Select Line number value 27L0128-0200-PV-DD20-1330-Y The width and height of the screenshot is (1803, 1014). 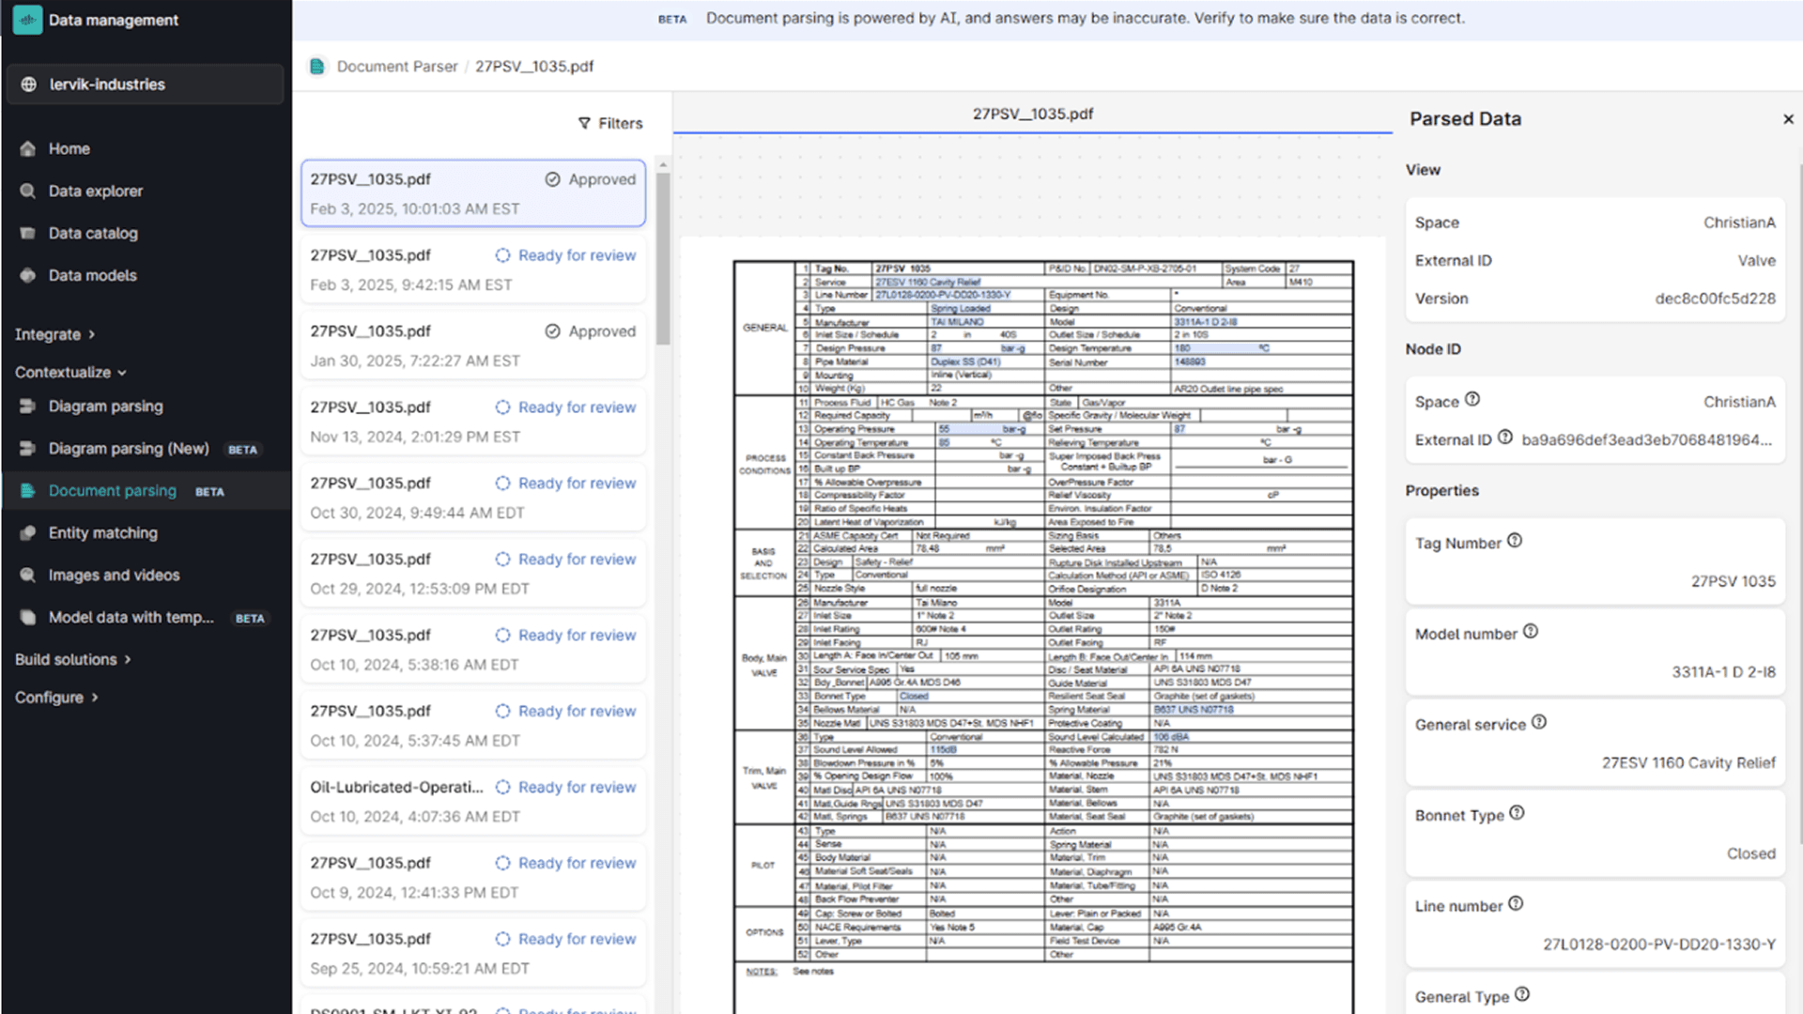point(1659,945)
